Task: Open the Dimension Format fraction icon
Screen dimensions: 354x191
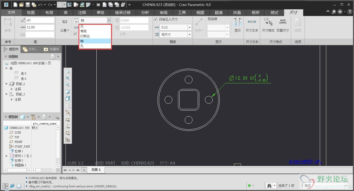Action: [x=268, y=22]
